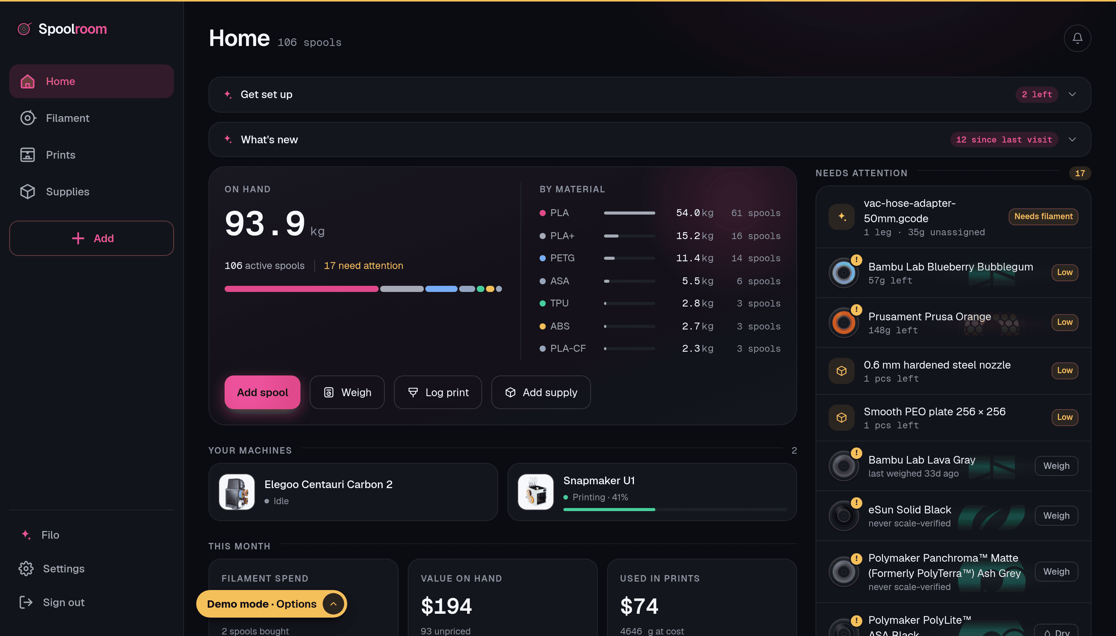This screenshot has width=1116, height=636.
Task: Click the Prusament Prusa Orange spool icon
Action: pos(844,323)
